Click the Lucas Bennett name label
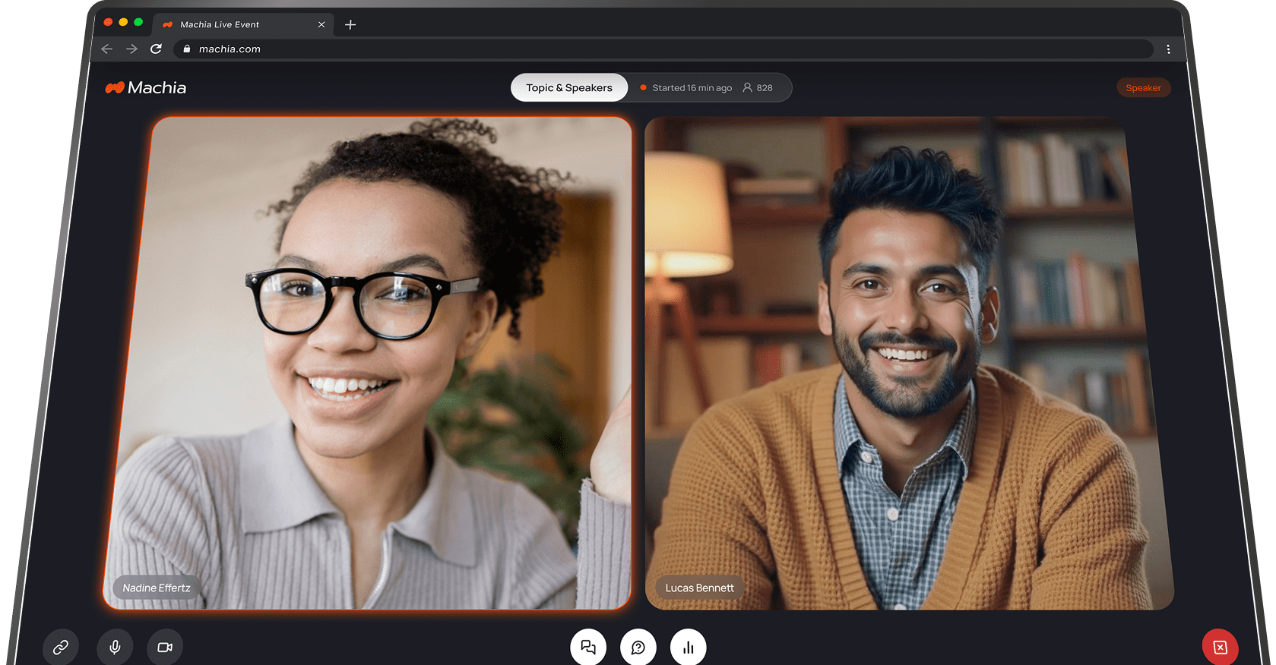 click(700, 588)
